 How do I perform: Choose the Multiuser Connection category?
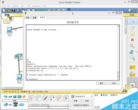tap(22, 105)
